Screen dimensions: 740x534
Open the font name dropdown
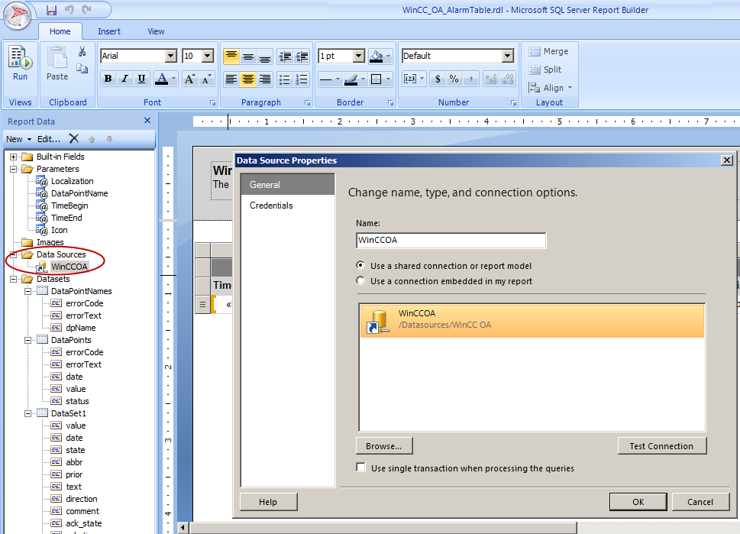170,56
